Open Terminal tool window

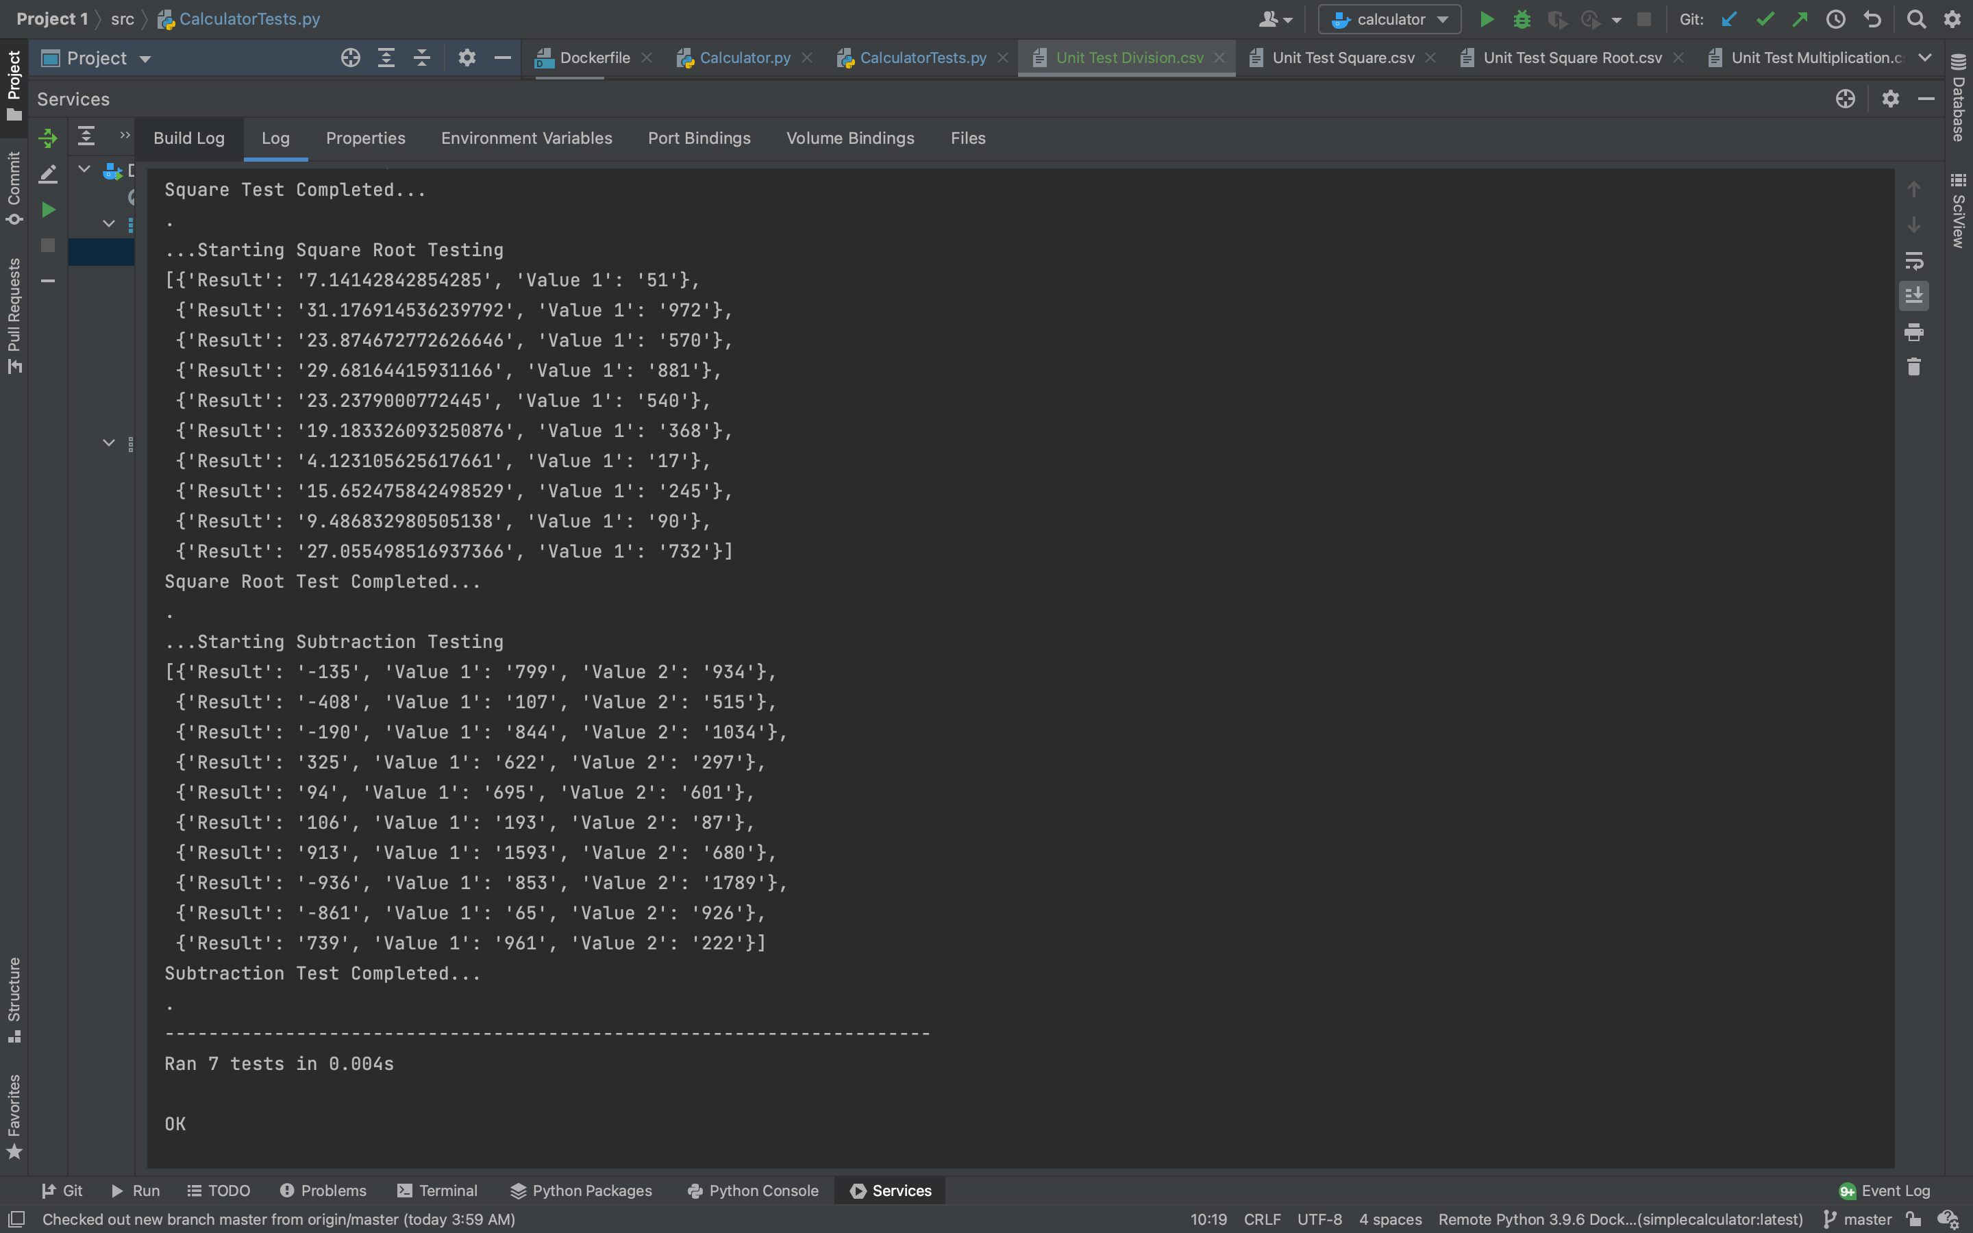(437, 1191)
